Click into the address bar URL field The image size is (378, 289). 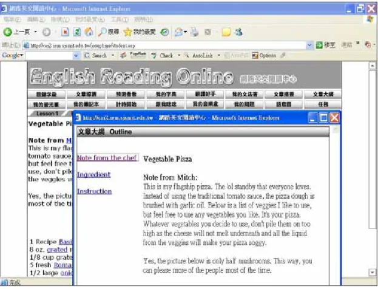click(x=164, y=46)
